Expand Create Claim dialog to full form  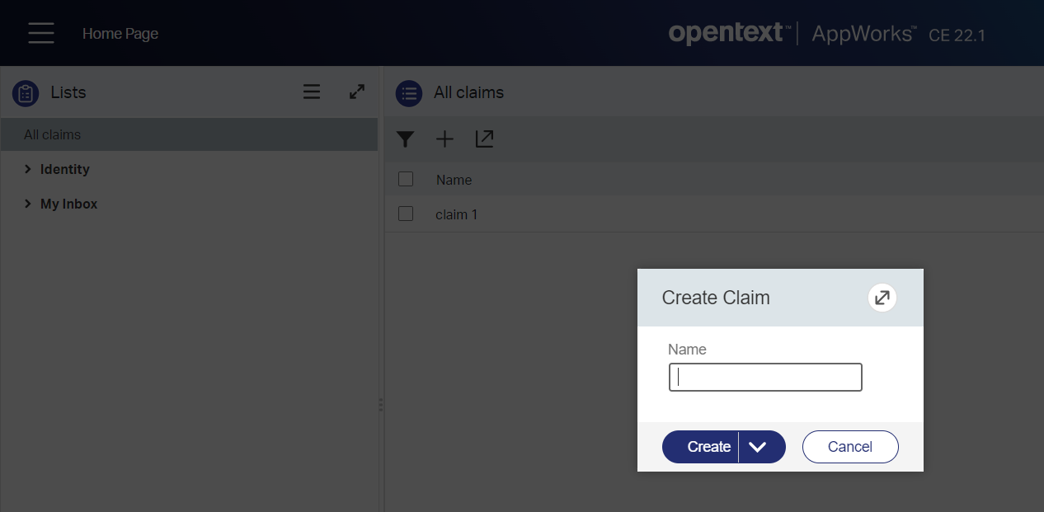point(882,298)
